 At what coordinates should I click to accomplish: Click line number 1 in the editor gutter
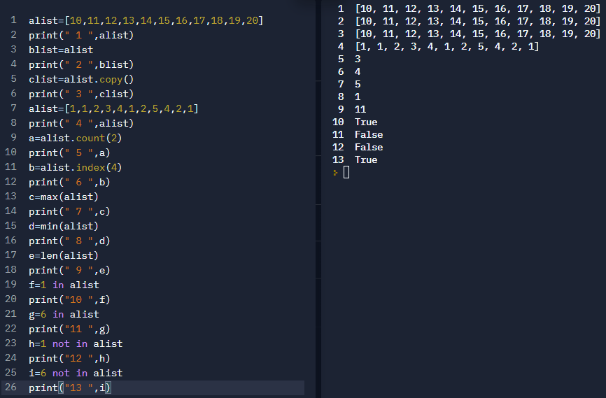(x=13, y=20)
